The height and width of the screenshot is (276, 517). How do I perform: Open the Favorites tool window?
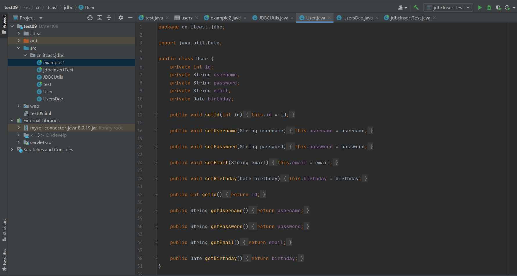point(4,260)
